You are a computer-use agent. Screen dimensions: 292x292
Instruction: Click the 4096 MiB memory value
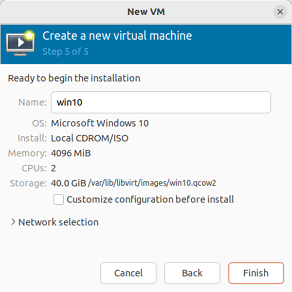(71, 153)
